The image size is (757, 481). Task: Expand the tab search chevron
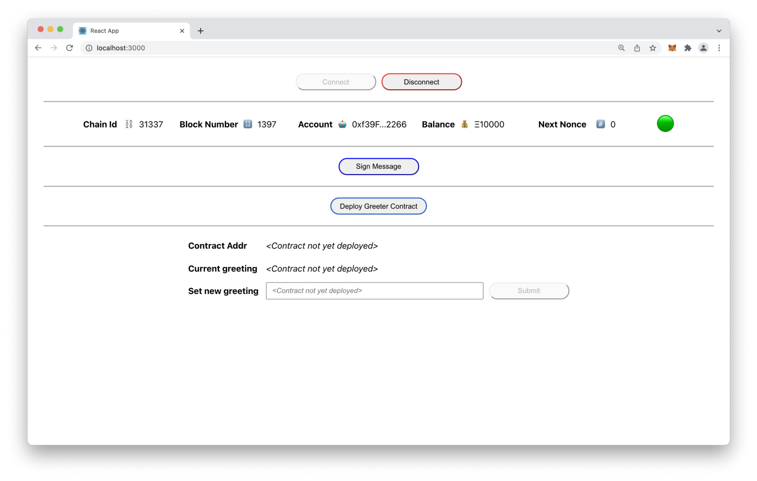click(x=719, y=31)
